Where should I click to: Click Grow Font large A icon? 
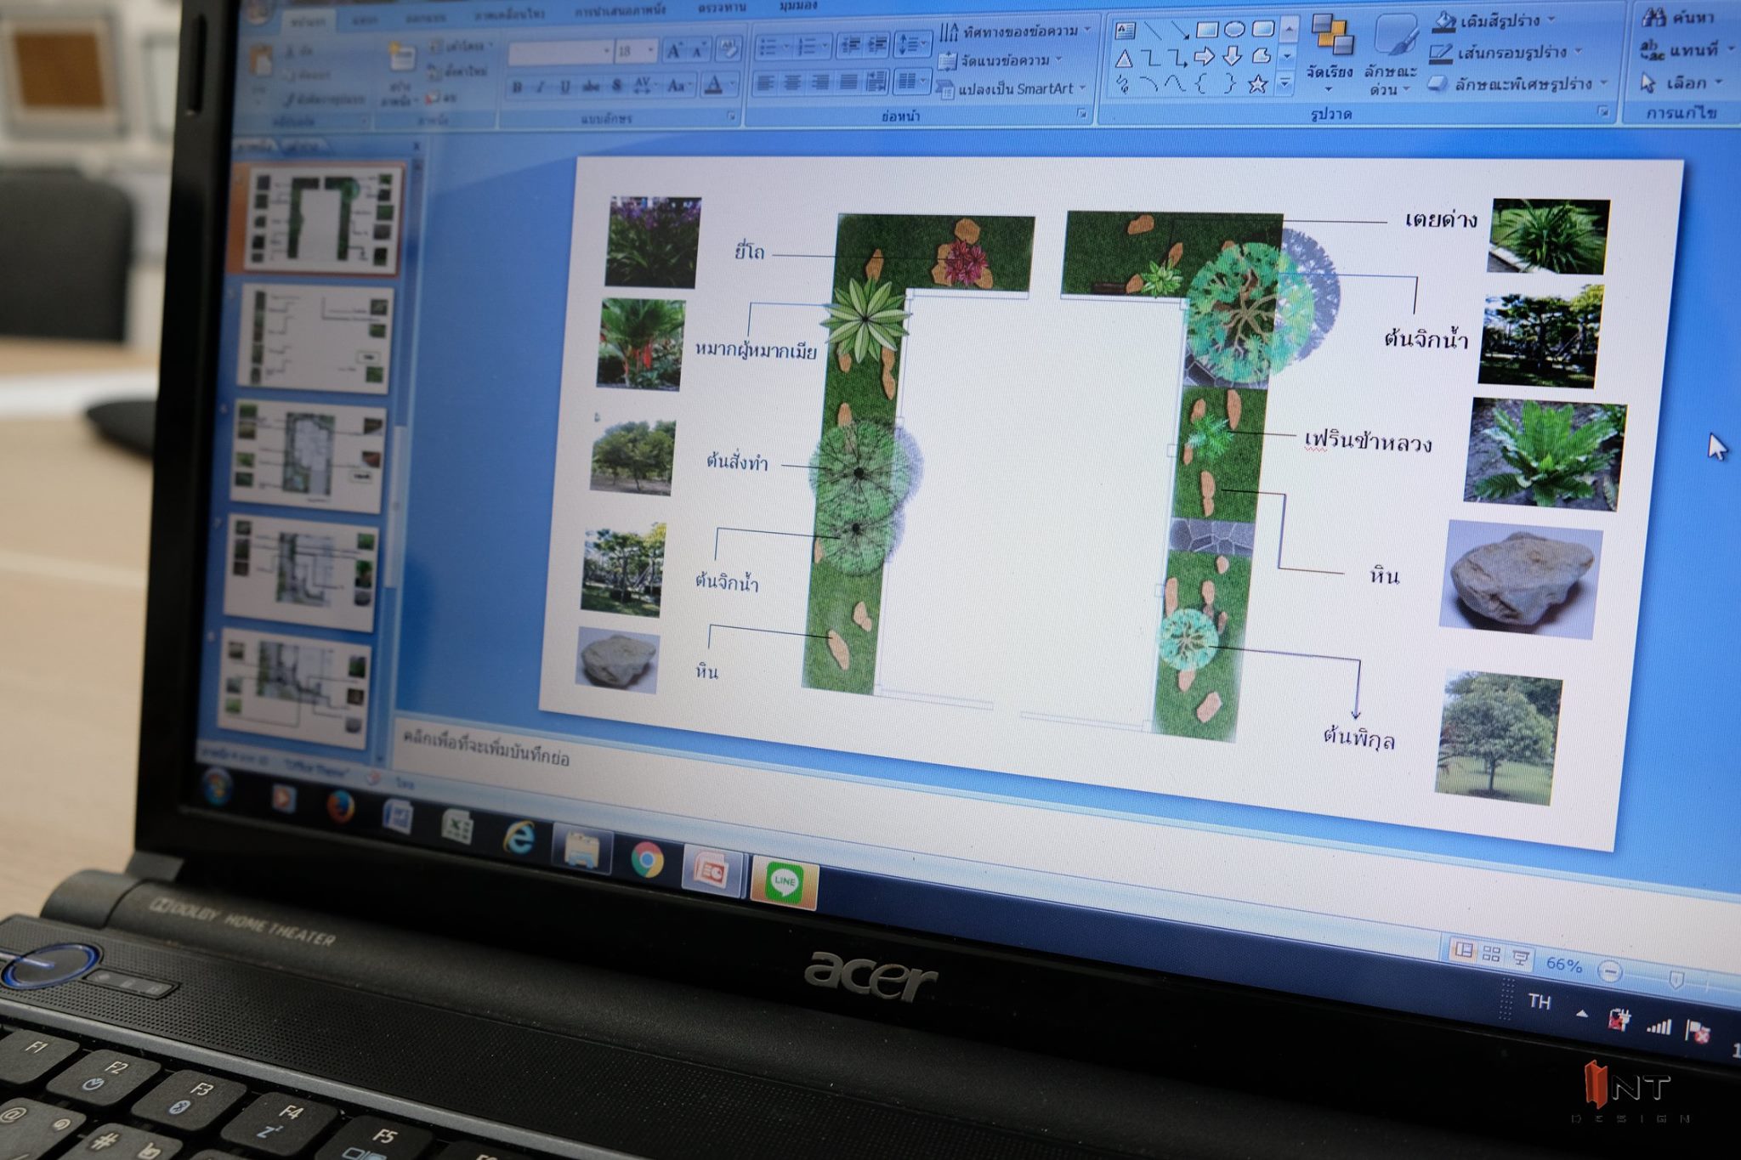coord(674,51)
